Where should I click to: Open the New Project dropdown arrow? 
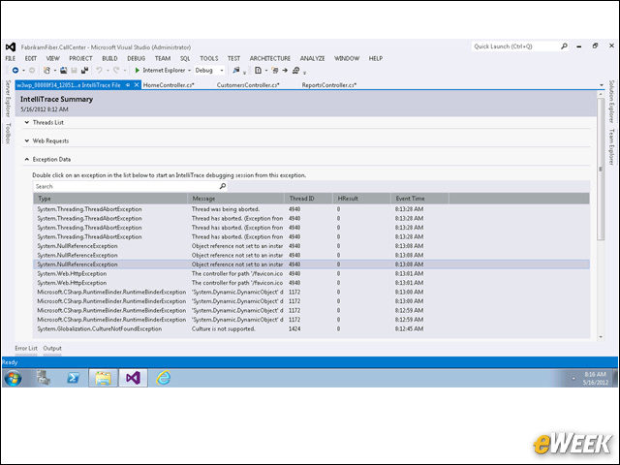(x=55, y=71)
